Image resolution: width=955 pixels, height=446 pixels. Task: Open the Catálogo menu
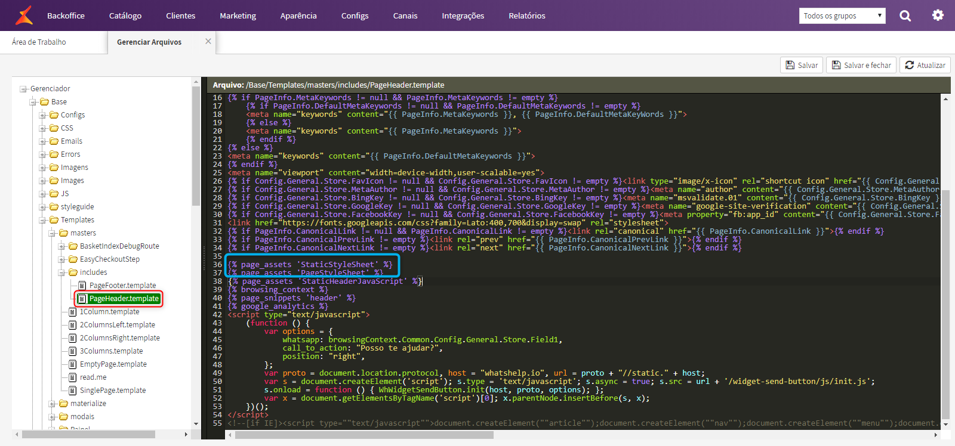point(125,16)
